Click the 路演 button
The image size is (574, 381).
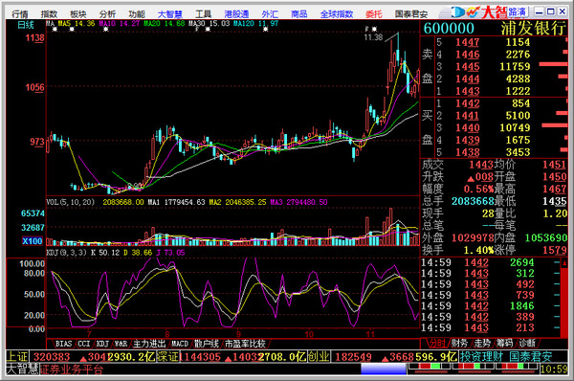coord(518,11)
